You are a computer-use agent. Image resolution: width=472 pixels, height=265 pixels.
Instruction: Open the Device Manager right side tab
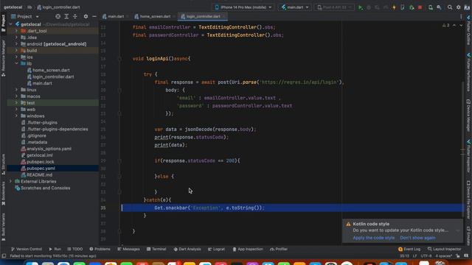(x=469, y=116)
